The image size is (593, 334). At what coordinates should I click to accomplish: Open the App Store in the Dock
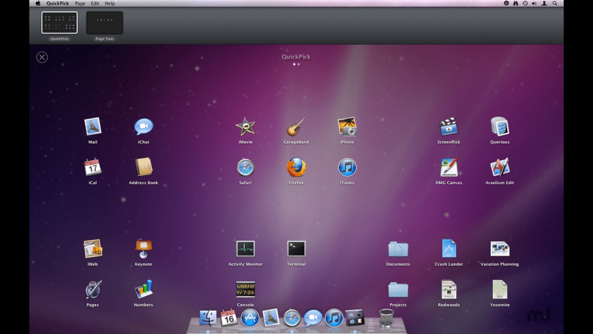(250, 318)
